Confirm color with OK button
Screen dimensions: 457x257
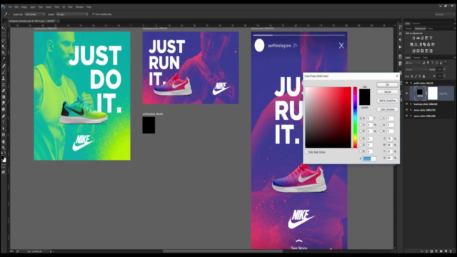[387, 84]
